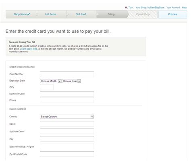The image size is (191, 161).
Task: Open the Help link
Action: (x=184, y=8)
